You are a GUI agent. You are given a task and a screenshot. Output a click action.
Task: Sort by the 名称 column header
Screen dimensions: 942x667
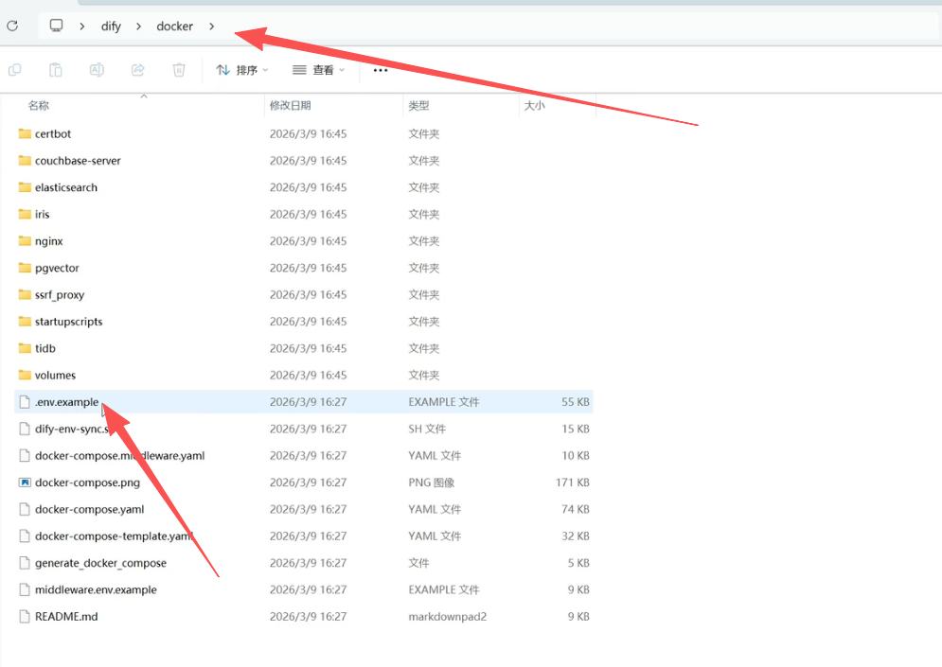pyautogui.click(x=39, y=106)
